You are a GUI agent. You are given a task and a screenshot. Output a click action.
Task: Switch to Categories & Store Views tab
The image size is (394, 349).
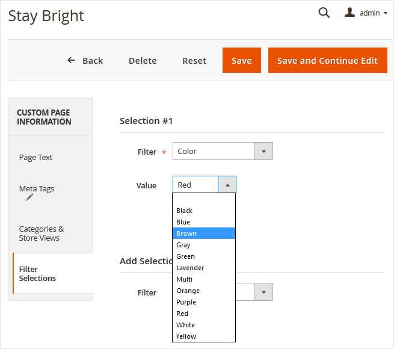pos(42,233)
